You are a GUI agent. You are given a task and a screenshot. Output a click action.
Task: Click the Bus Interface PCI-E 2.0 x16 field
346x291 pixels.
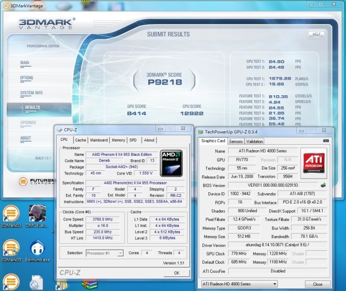(302, 202)
